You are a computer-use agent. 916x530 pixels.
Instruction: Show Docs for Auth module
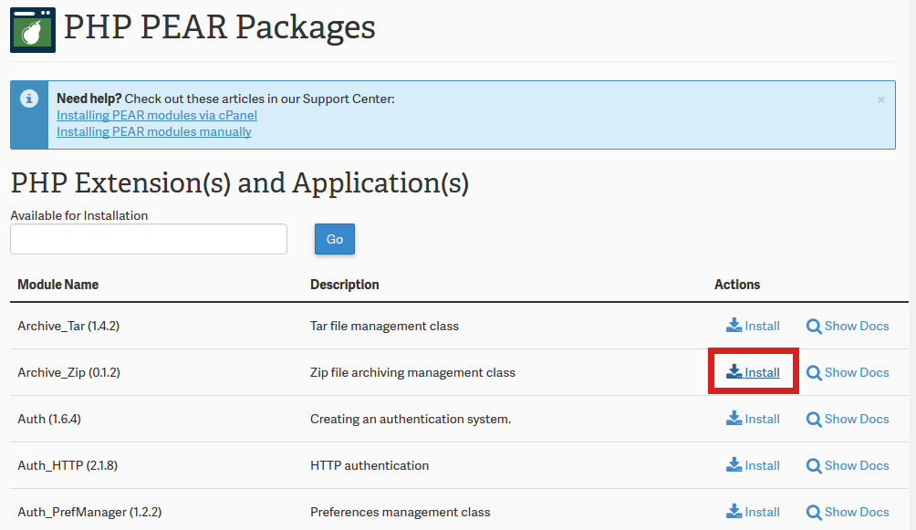848,419
